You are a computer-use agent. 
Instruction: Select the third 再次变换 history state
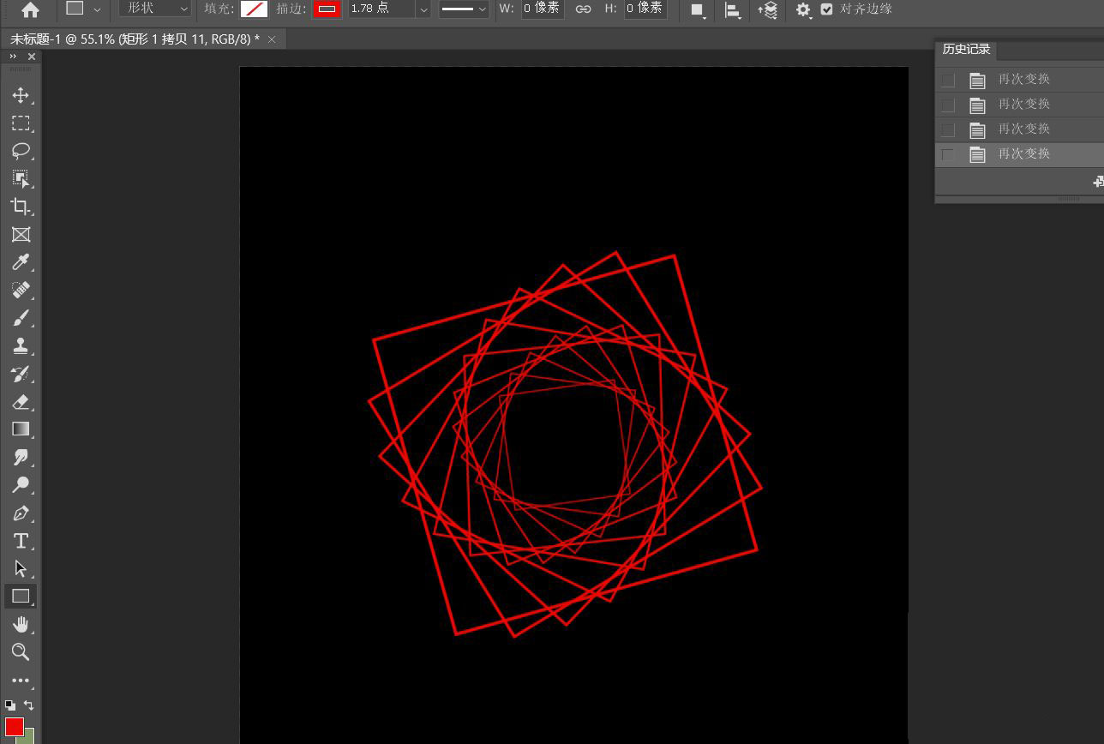[1019, 129]
